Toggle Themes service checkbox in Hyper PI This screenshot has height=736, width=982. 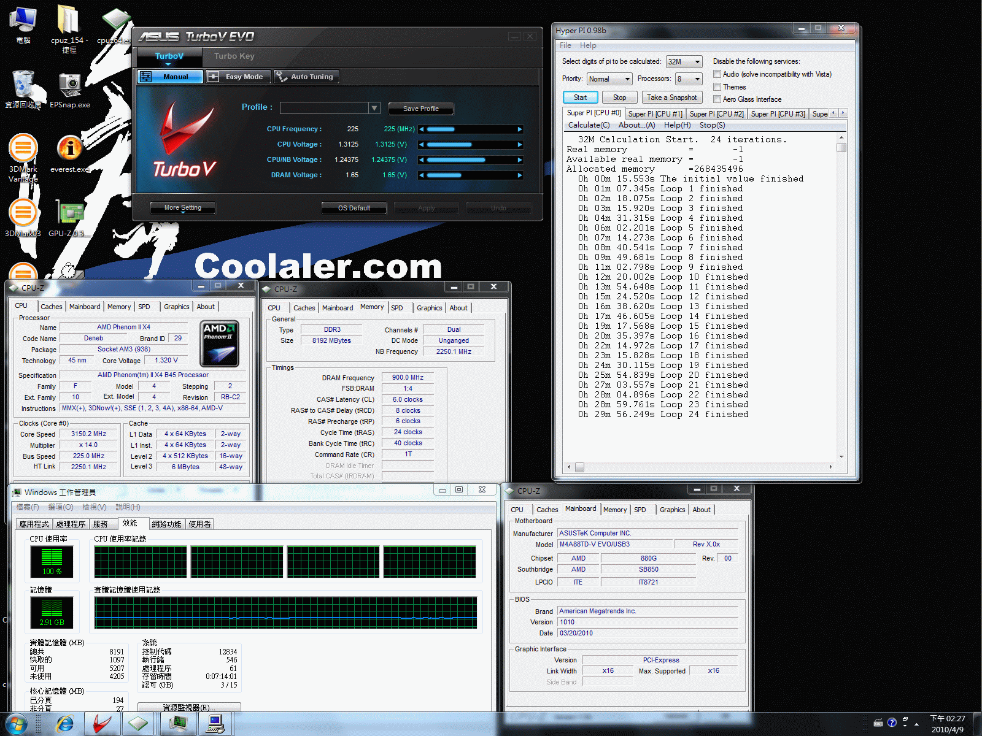coord(717,87)
